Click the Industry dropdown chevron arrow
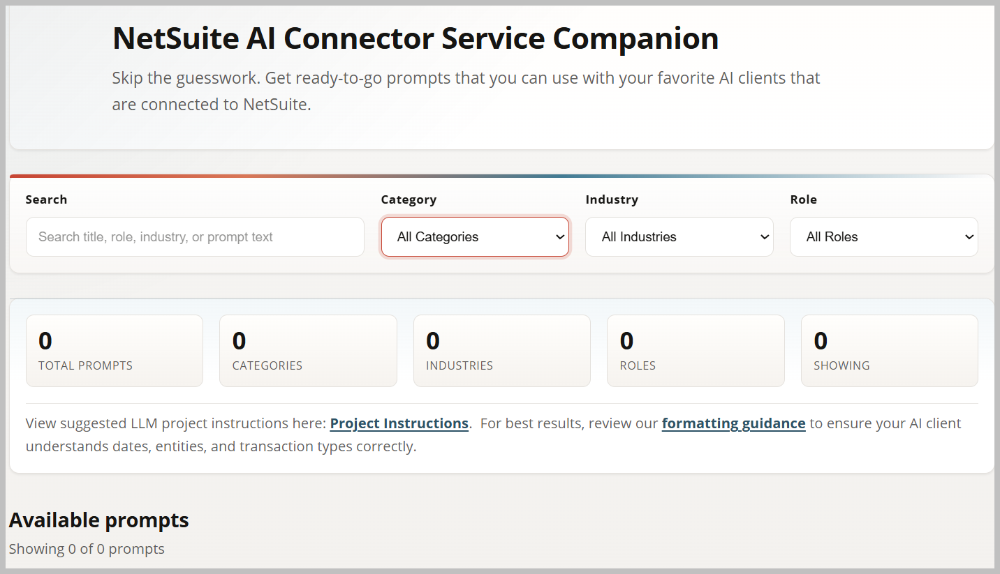The height and width of the screenshot is (574, 1000). click(765, 237)
